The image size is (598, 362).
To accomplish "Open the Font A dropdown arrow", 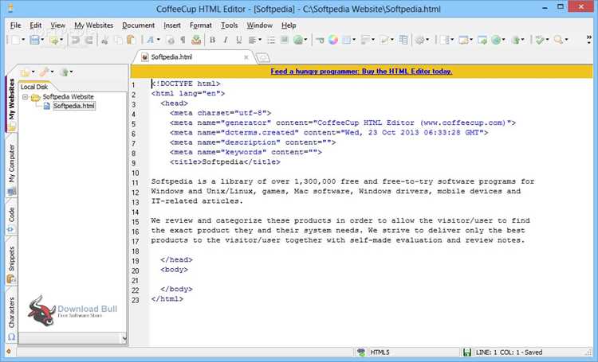I will tap(158, 40).
